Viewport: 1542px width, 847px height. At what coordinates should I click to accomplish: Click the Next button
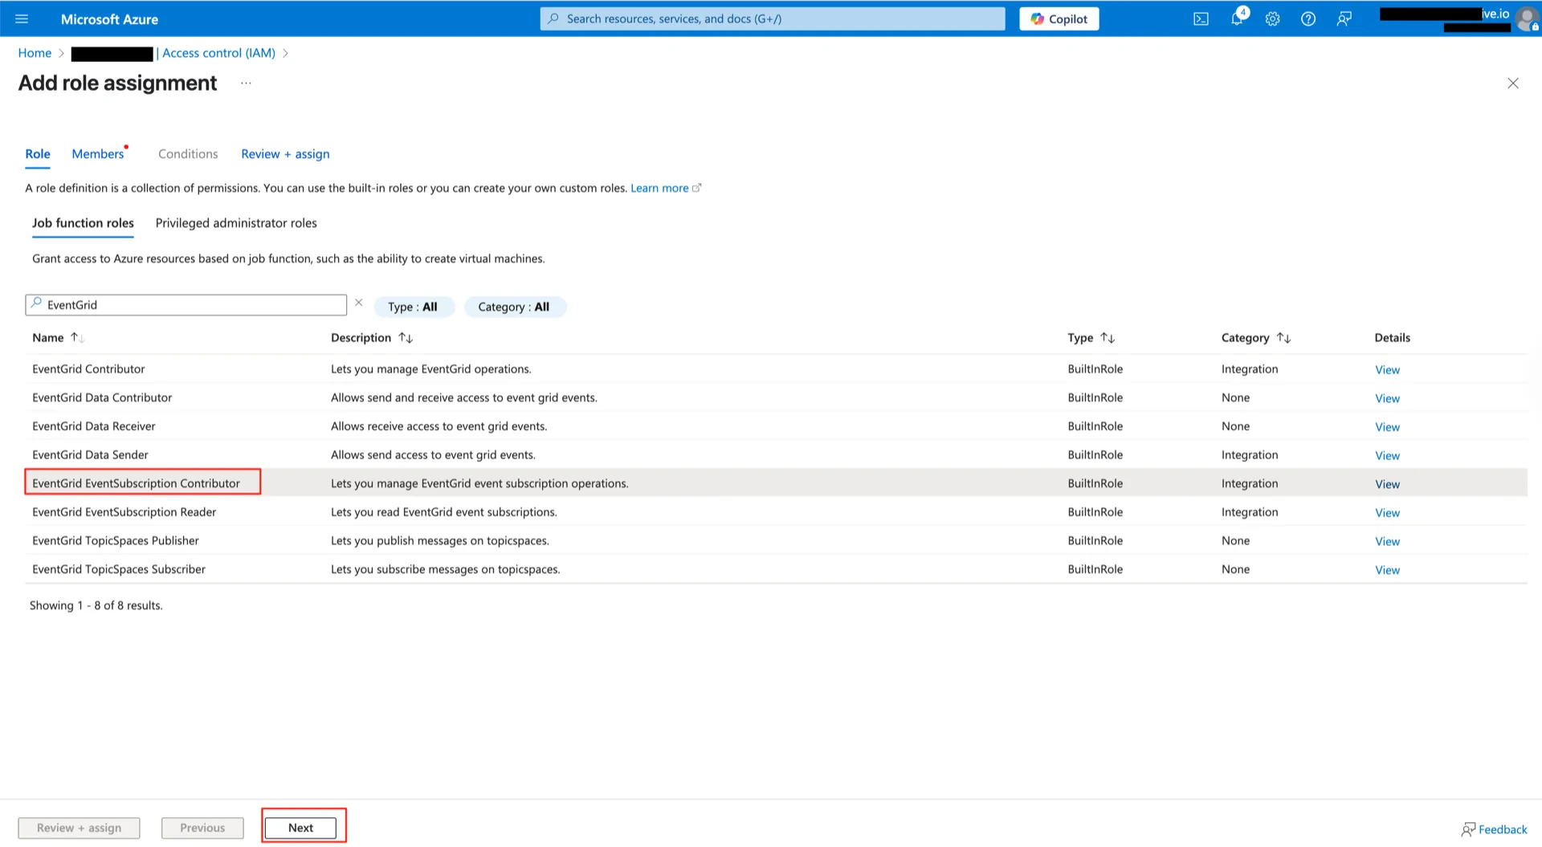pos(300,828)
